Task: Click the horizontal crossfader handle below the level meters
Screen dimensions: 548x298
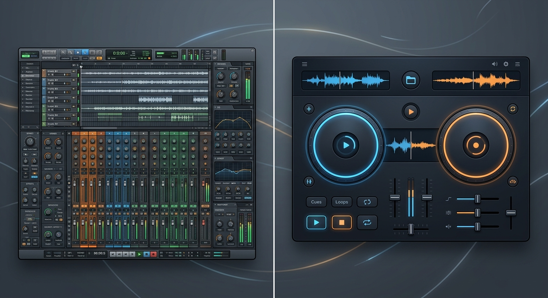Action: click(411, 229)
